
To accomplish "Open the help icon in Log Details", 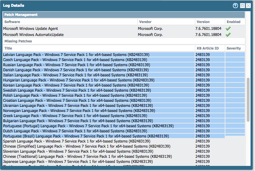I will click(x=235, y=6).
